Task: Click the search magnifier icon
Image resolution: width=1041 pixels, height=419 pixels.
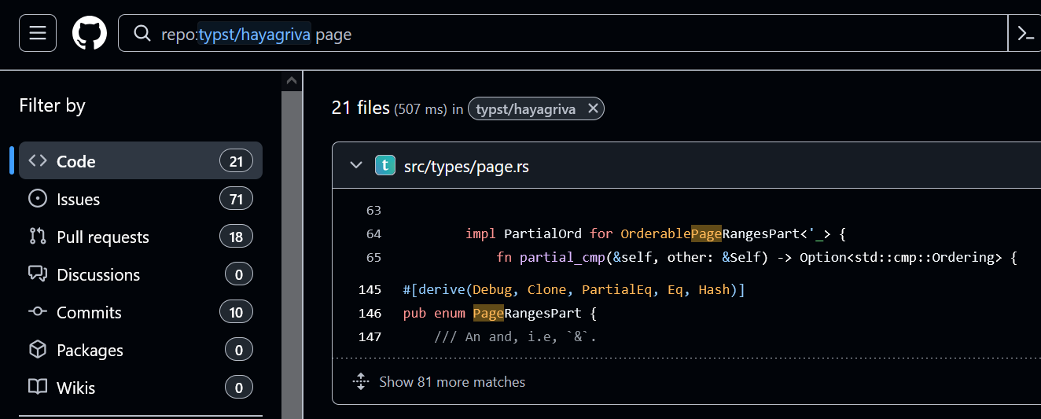Action: [x=142, y=34]
